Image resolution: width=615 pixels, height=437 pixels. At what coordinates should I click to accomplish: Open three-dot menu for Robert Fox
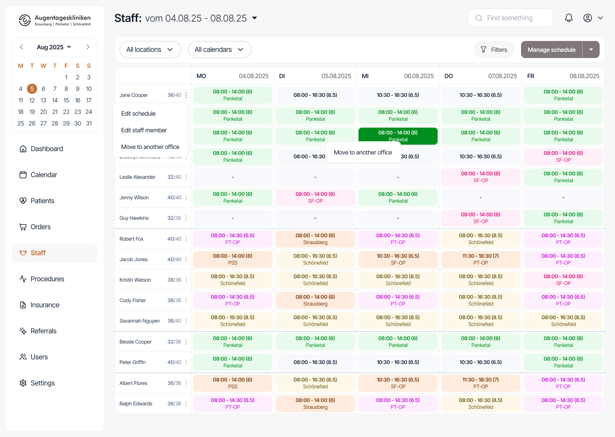186,239
